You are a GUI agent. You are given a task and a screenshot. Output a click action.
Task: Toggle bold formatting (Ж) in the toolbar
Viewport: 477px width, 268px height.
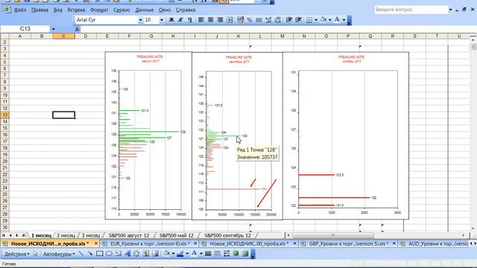171,20
